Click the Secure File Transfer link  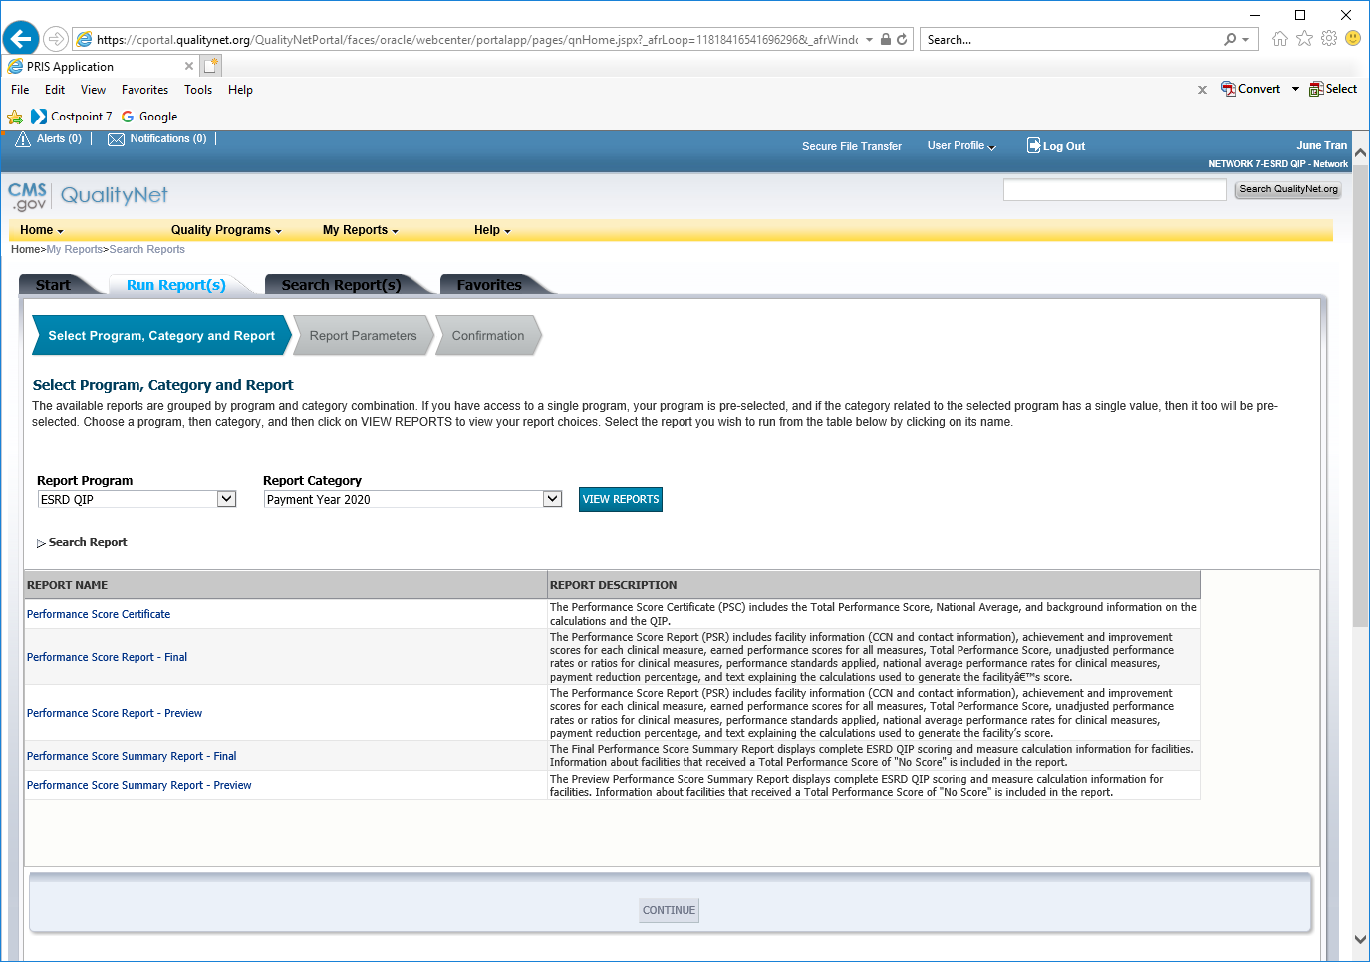851,146
